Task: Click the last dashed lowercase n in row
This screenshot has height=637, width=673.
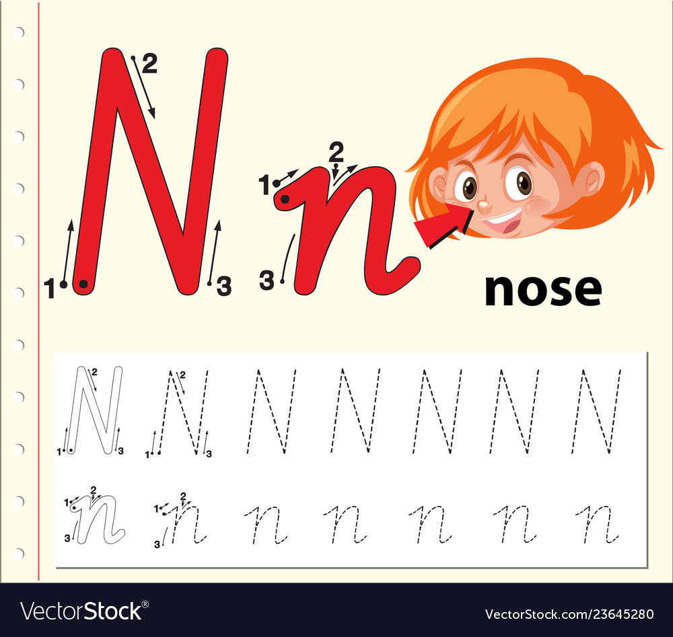Action: pyautogui.click(x=598, y=524)
